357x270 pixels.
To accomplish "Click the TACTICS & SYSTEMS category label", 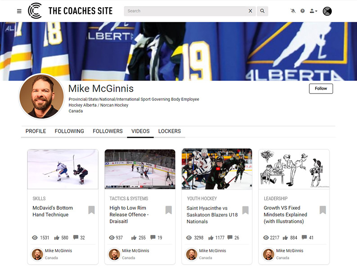I will 129,198.
